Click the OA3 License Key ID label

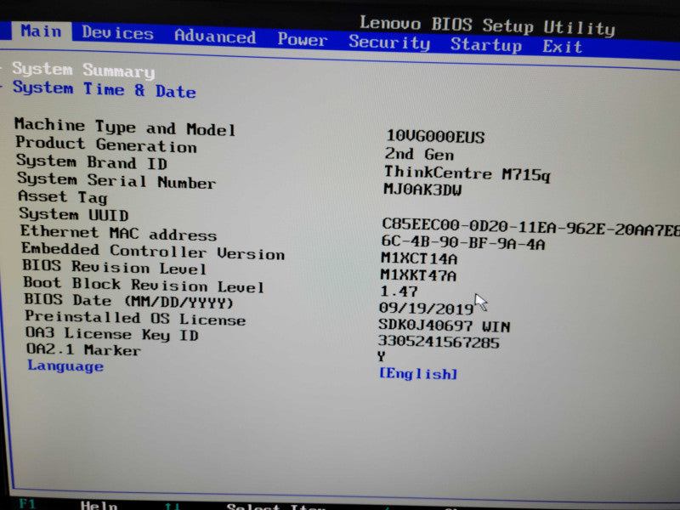tap(112, 334)
